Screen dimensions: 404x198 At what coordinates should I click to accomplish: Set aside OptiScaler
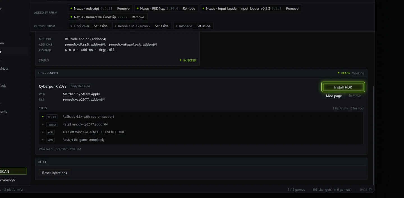[100, 26]
